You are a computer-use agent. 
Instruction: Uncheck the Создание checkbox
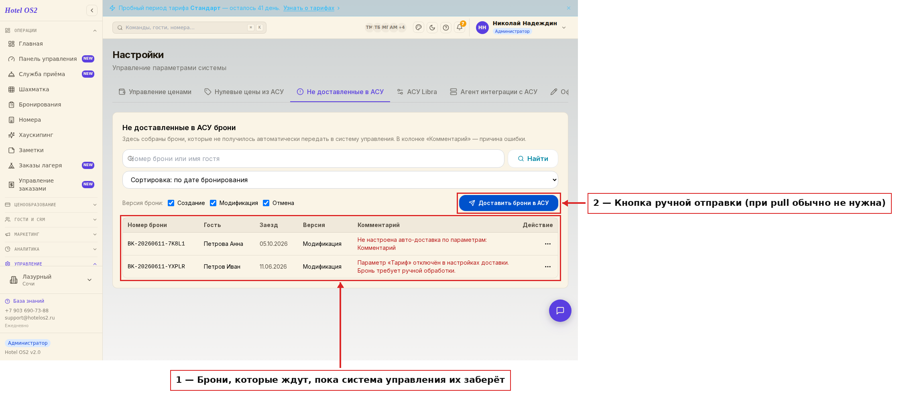pyautogui.click(x=171, y=203)
